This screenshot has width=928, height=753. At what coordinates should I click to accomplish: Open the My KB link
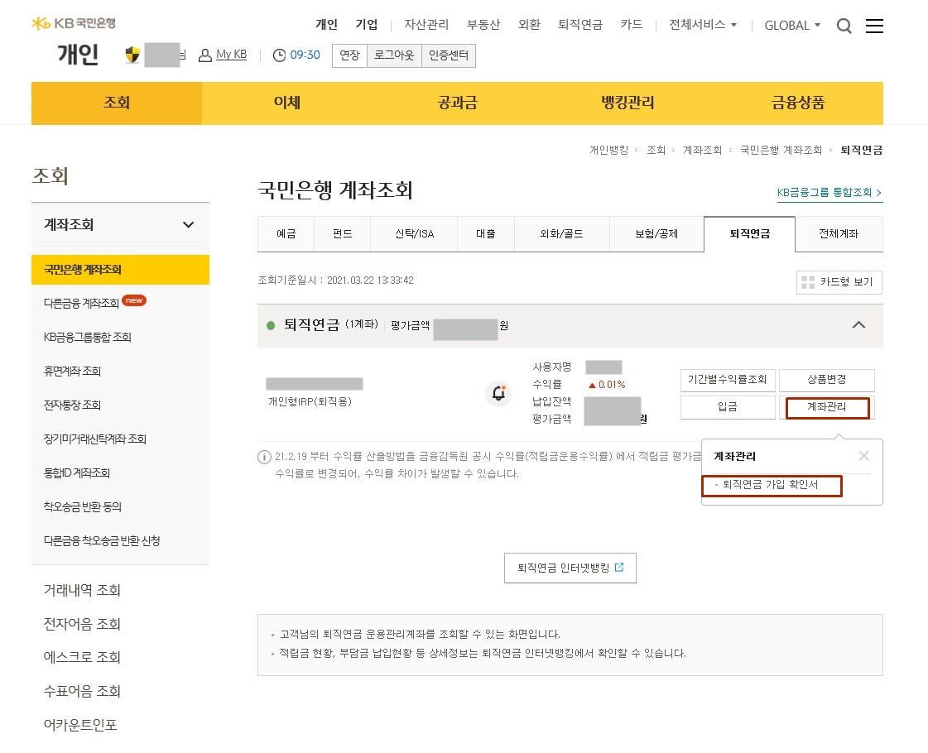[232, 55]
